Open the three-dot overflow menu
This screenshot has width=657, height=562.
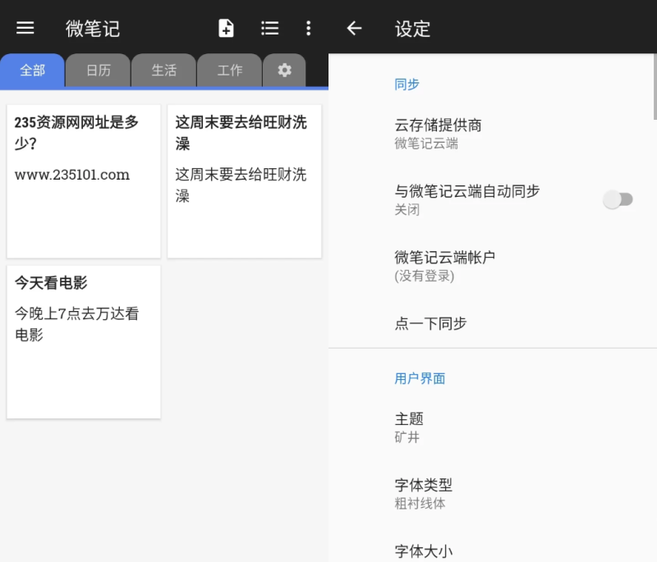[309, 28]
